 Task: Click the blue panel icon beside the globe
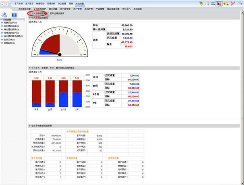(x=14, y=15)
